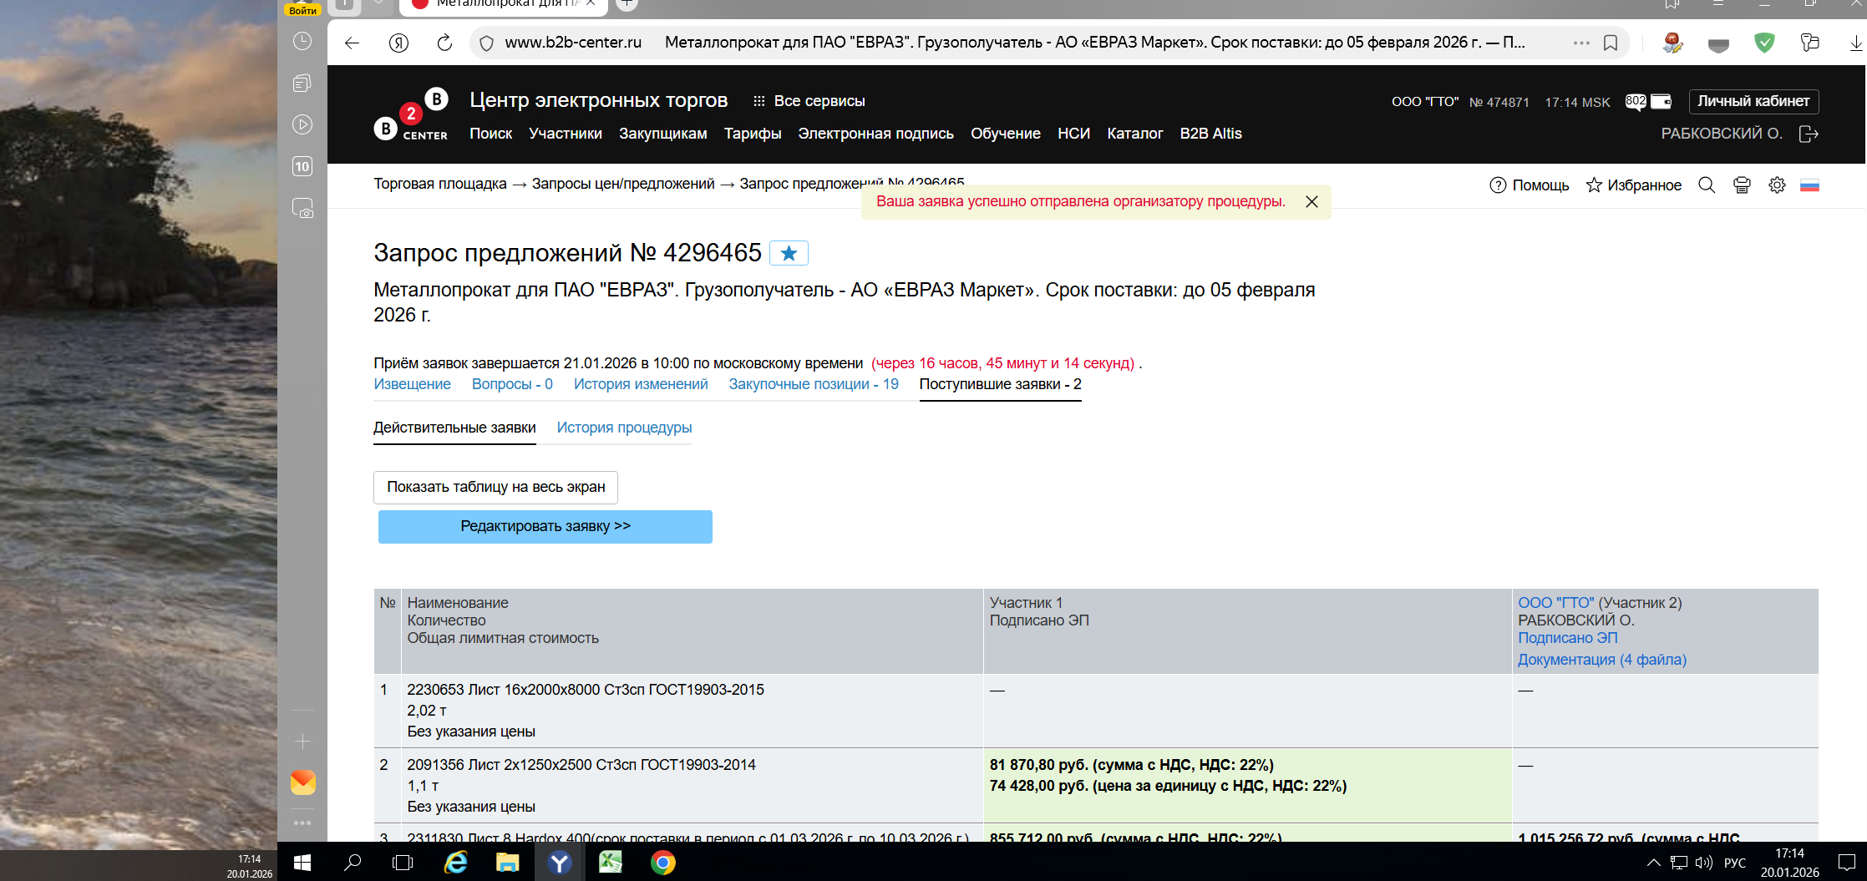Follow the Запросы цен/предложений breadcrumb
This screenshot has width=1867, height=881.
[x=623, y=184]
